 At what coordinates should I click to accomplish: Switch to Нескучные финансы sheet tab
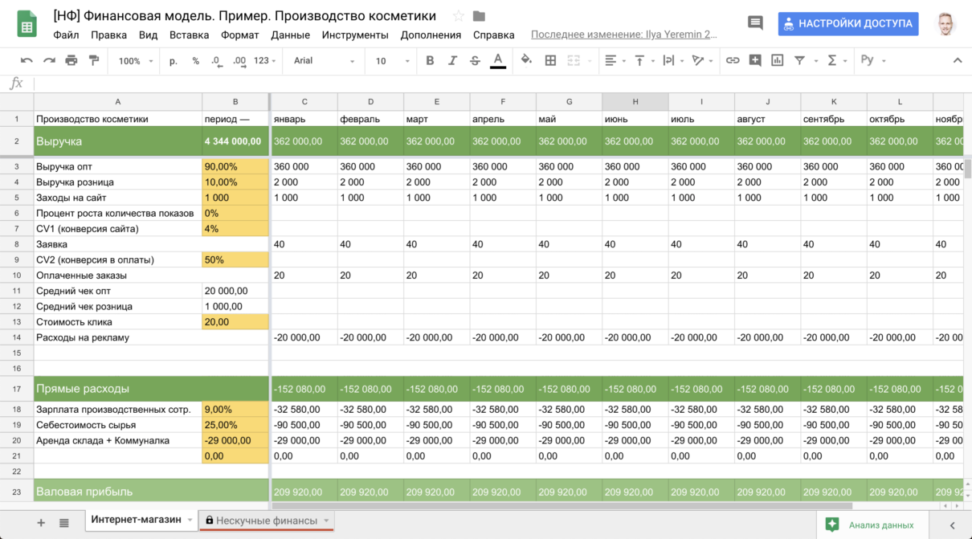point(266,521)
